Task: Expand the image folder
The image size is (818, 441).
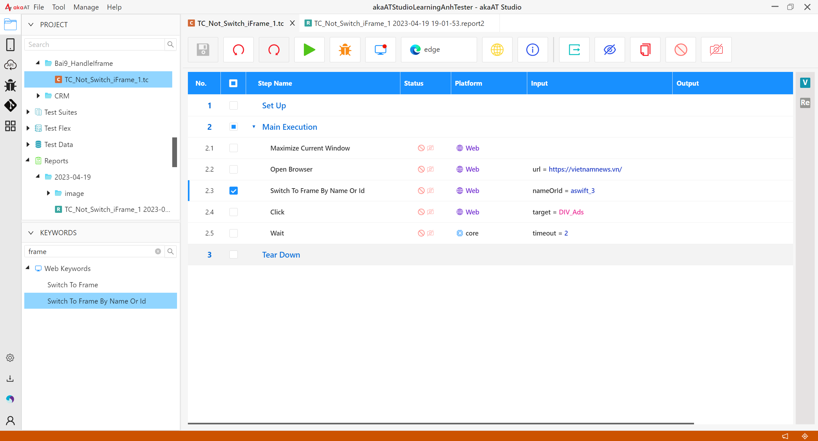Action: pos(48,193)
